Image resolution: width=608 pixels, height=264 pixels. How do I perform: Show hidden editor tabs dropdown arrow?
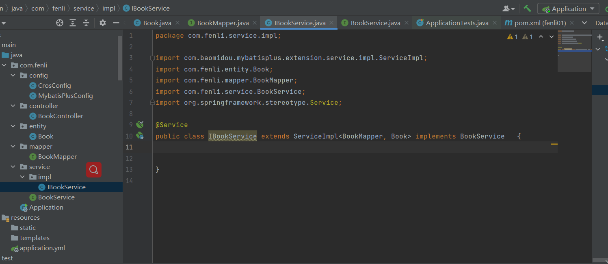pyautogui.click(x=584, y=23)
